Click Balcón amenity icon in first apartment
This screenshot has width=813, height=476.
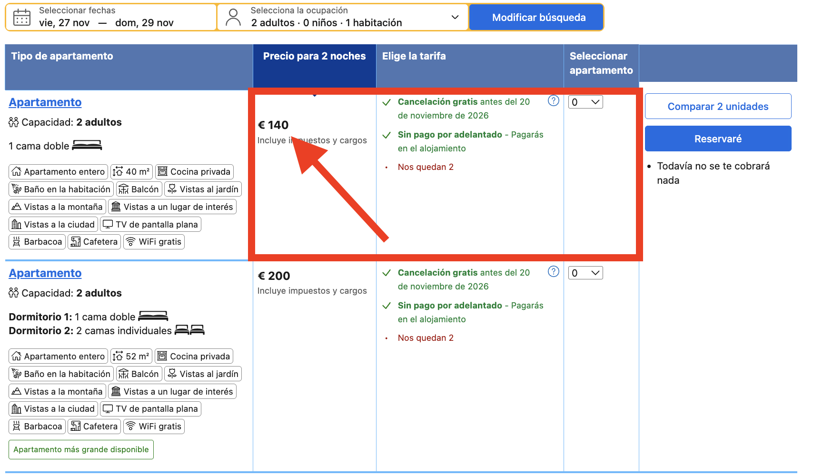[x=123, y=189]
